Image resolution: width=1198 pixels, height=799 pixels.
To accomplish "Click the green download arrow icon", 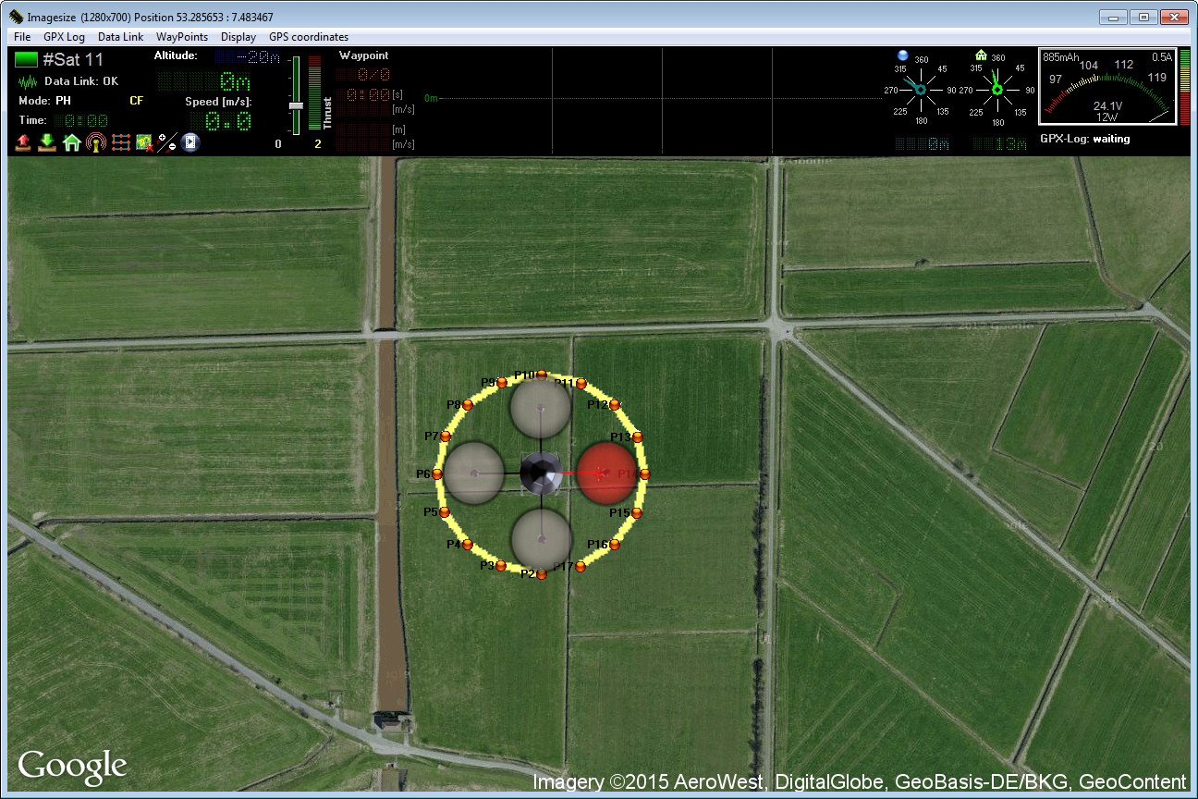I will point(47,142).
